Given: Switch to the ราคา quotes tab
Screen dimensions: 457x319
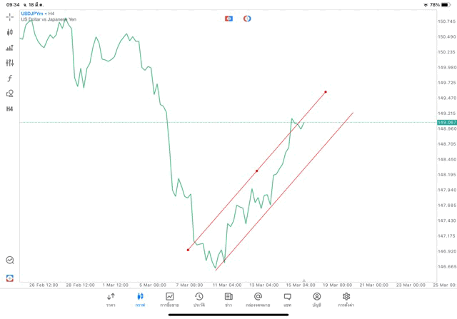Looking at the screenshot, I should [x=111, y=300].
